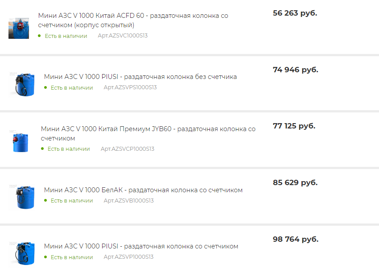The width and height of the screenshot is (379, 273).
Task: Click article number AZSVPS1000S13
Action: (x=130, y=87)
